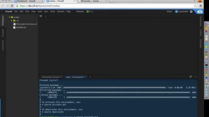This screenshot has height=117, width=209.
Task: Open the Tools menu
Action: pos(52,12)
